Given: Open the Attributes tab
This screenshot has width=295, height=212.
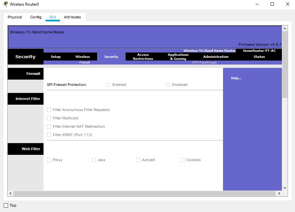Looking at the screenshot, I should tap(72, 17).
